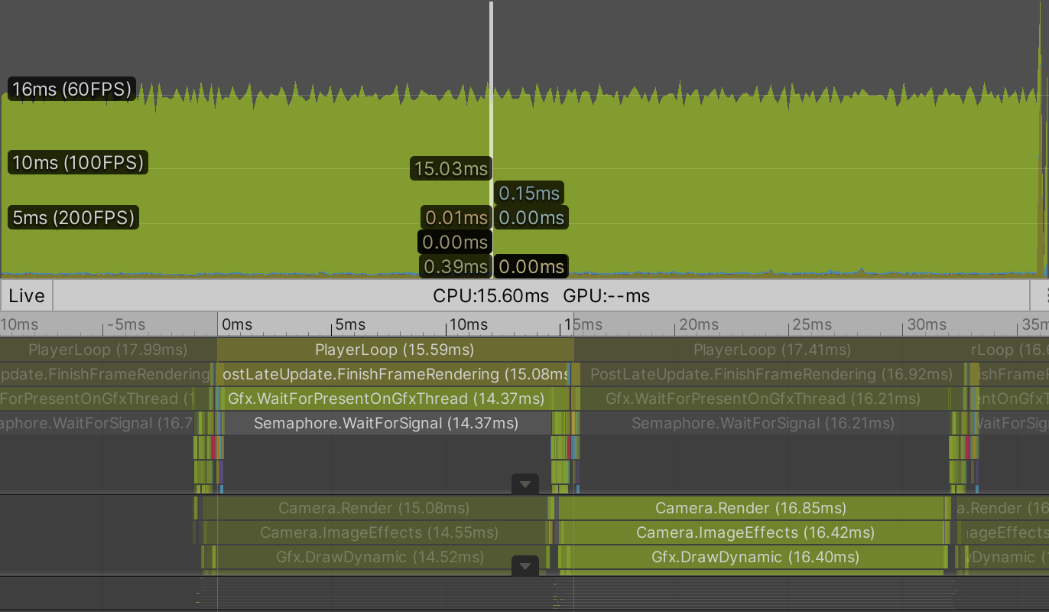This screenshot has width=1049, height=612.
Task: Select the PostLateUpdate.FinishFrameRendering (15.08ms) sample
Action: (x=395, y=374)
